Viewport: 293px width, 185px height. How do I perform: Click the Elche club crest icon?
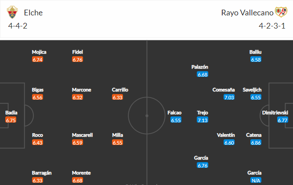coord(12,12)
